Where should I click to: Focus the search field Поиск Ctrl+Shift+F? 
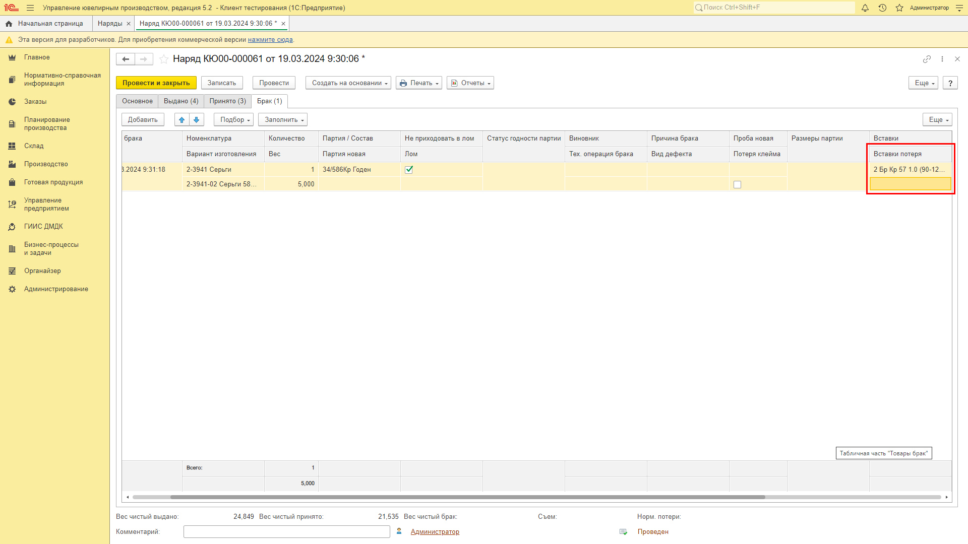(x=774, y=8)
